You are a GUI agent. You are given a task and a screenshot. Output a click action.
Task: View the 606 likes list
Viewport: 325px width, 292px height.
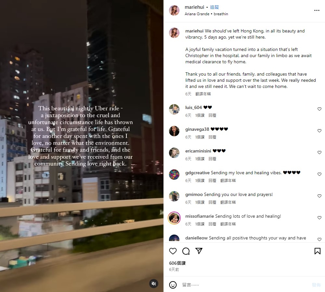[x=177, y=263]
